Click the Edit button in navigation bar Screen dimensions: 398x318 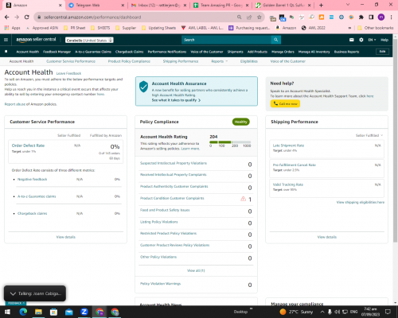click(x=382, y=52)
